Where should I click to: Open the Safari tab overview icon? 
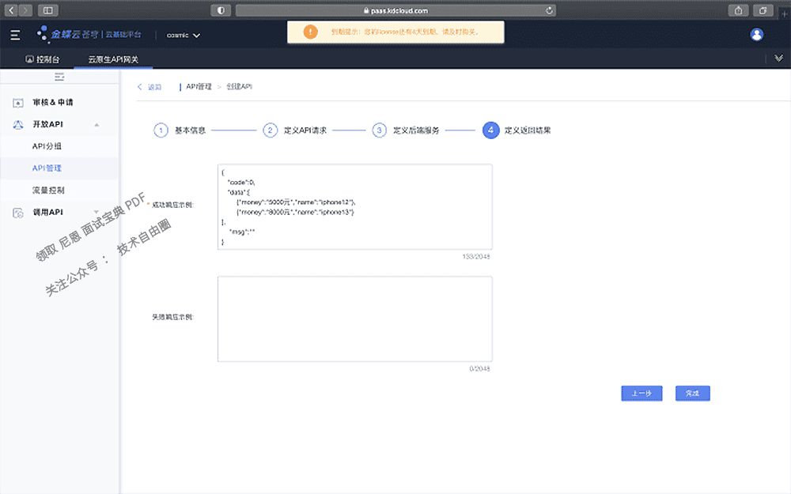(x=763, y=9)
